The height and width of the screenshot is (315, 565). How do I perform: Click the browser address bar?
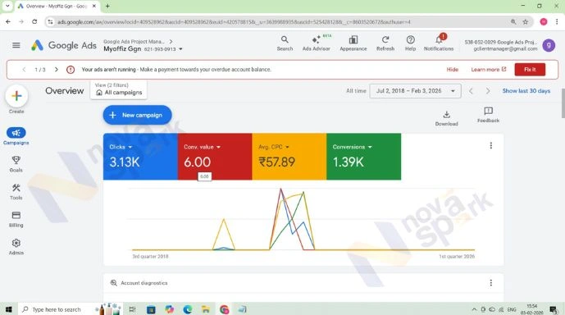(281, 22)
